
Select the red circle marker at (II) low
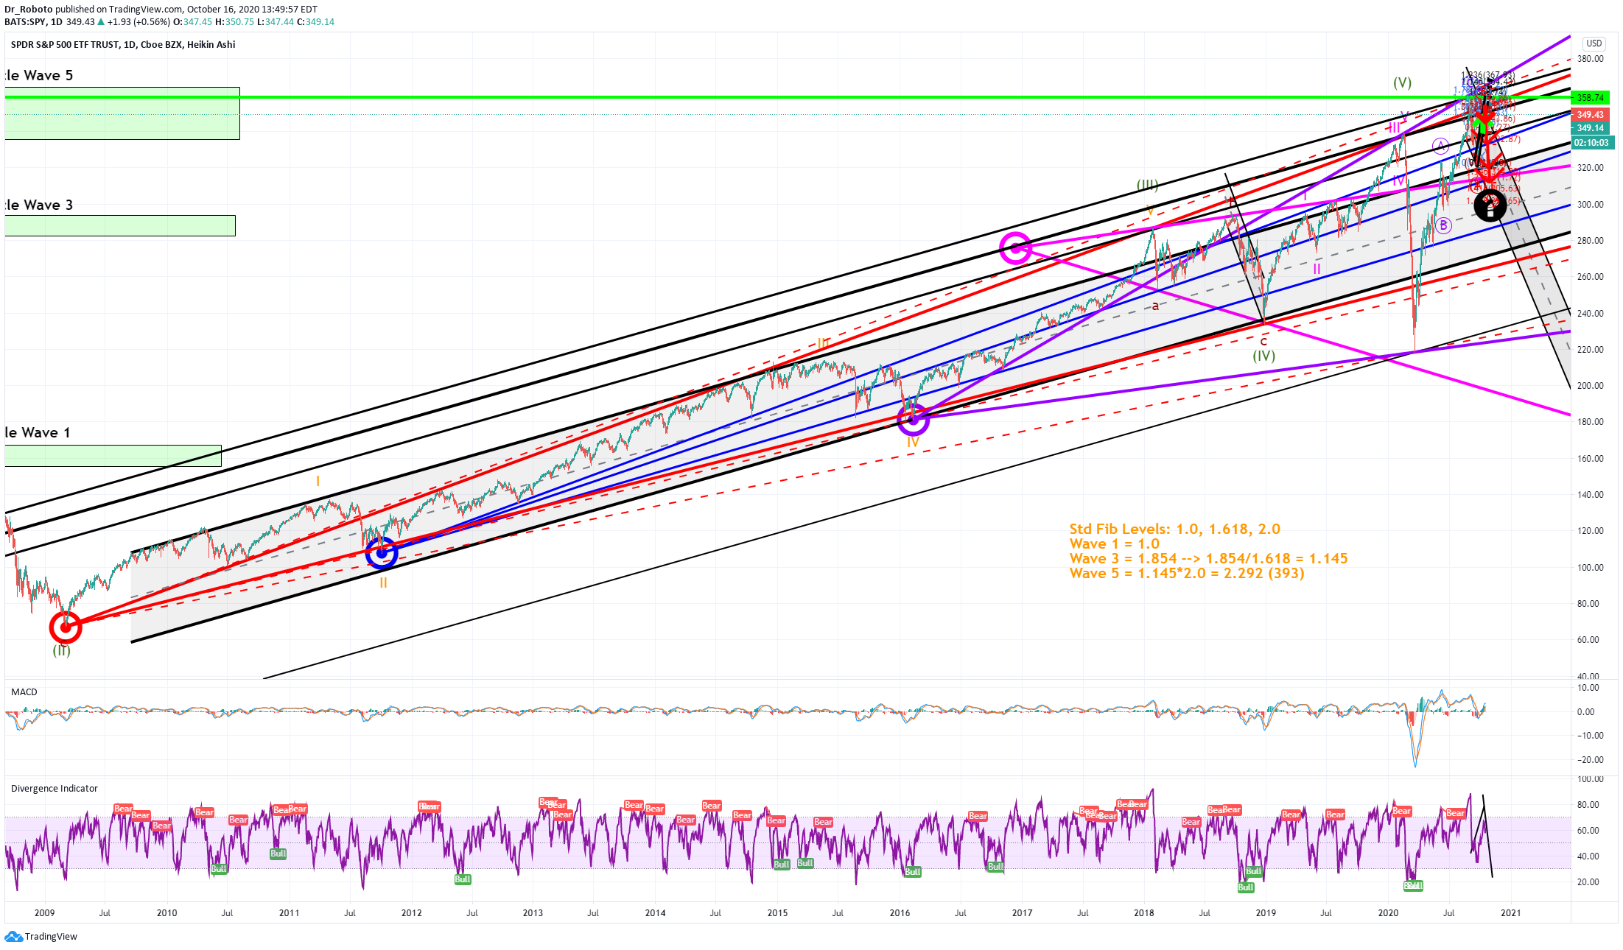(66, 627)
